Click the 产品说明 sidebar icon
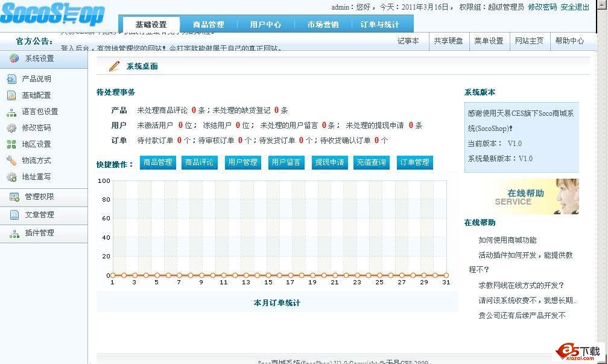Viewport: 608px width, 364px height. pos(11,79)
